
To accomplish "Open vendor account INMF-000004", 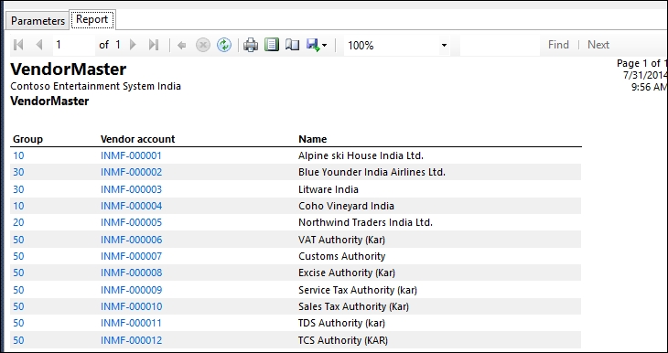I will click(x=131, y=206).
